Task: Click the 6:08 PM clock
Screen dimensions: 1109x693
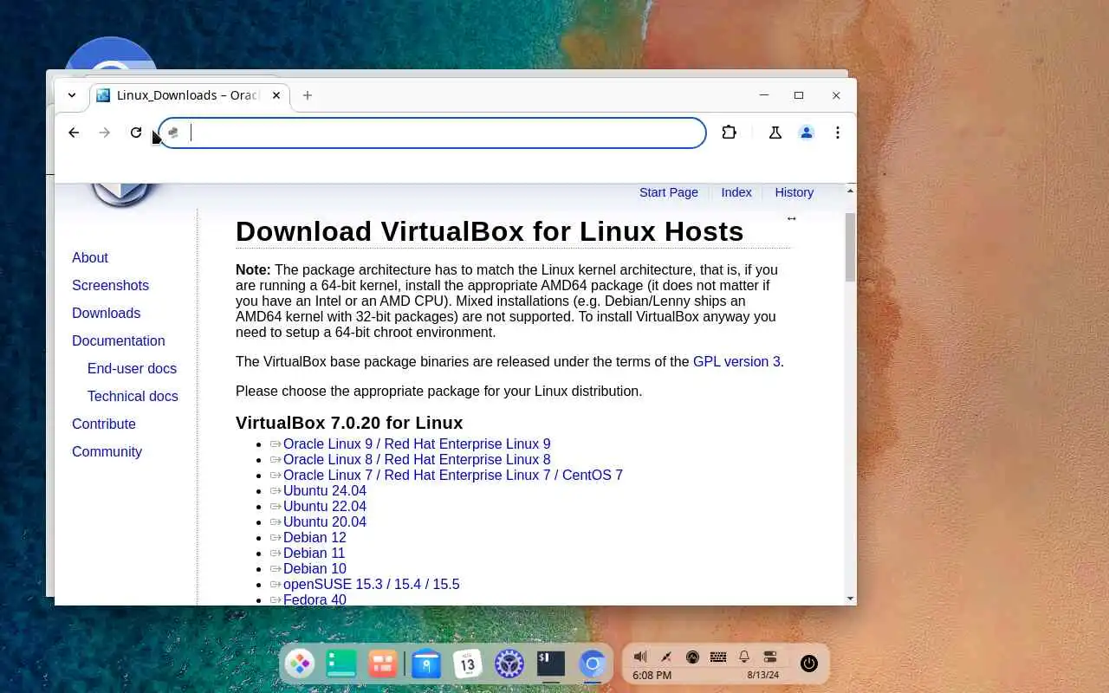Action: click(x=652, y=675)
